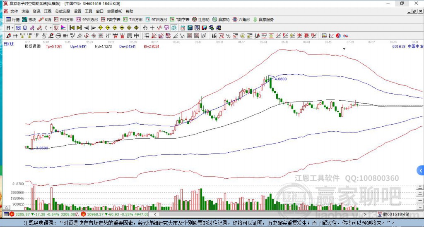424x227 pixels.
Task: Click the jump-to-last-bar icon
Action: click(79, 28)
